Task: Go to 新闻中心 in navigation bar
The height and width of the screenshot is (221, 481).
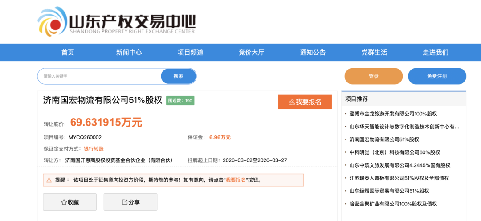Action: click(x=129, y=53)
